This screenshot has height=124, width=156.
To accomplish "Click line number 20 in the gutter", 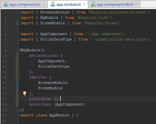I will coord(4,115).
